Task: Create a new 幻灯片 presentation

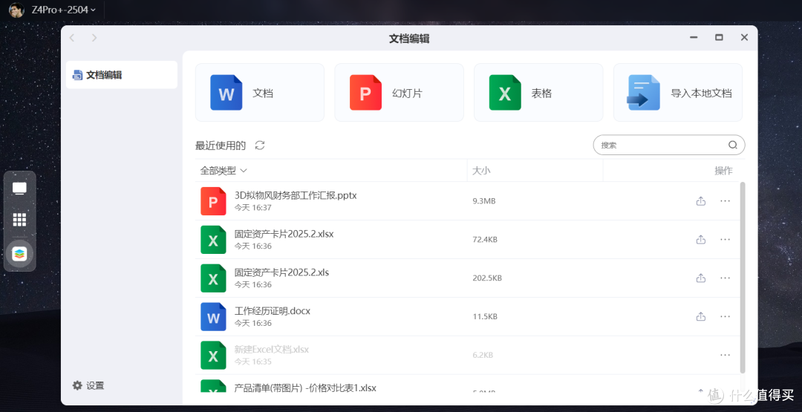Action: 399,93
